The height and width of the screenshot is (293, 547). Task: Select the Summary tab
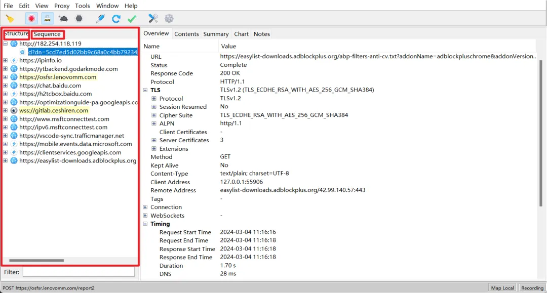[216, 34]
